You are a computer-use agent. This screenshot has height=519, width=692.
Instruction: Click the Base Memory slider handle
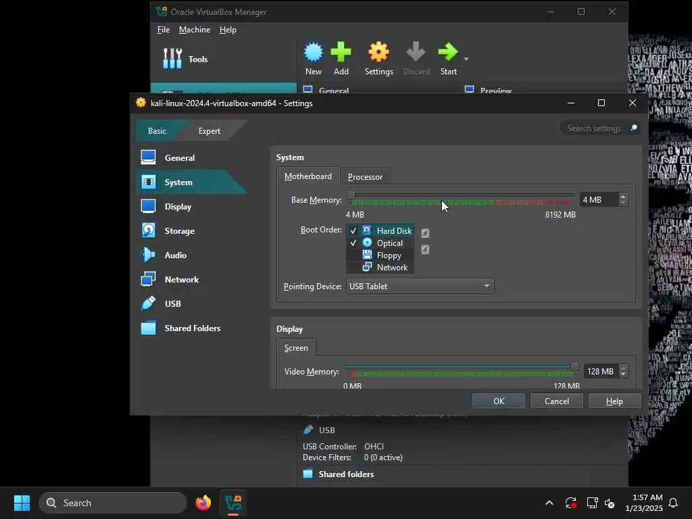coord(351,195)
